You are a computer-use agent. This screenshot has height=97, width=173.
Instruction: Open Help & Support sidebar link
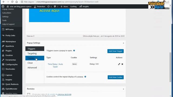point(8,24)
